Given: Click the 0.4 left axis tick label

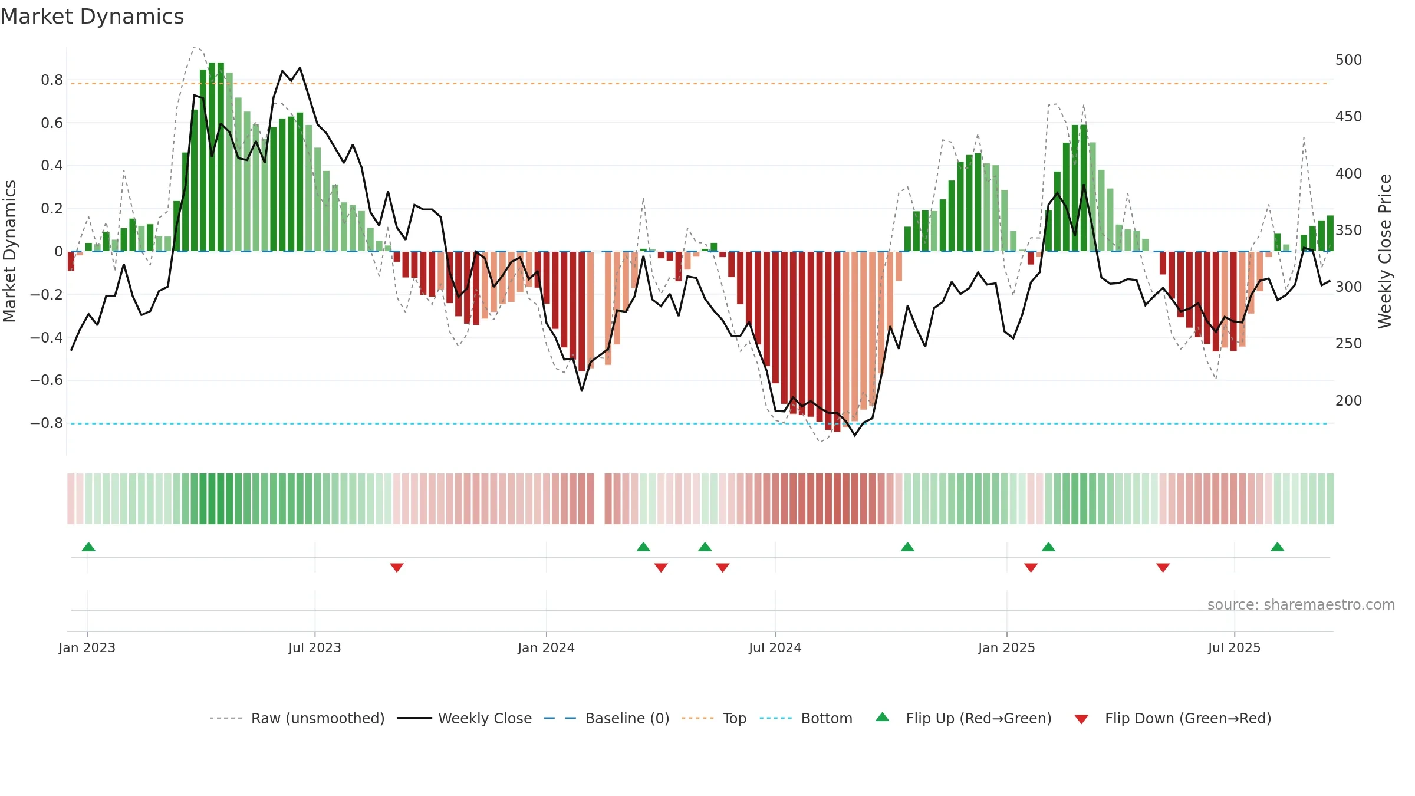Looking at the screenshot, I should coord(52,166).
